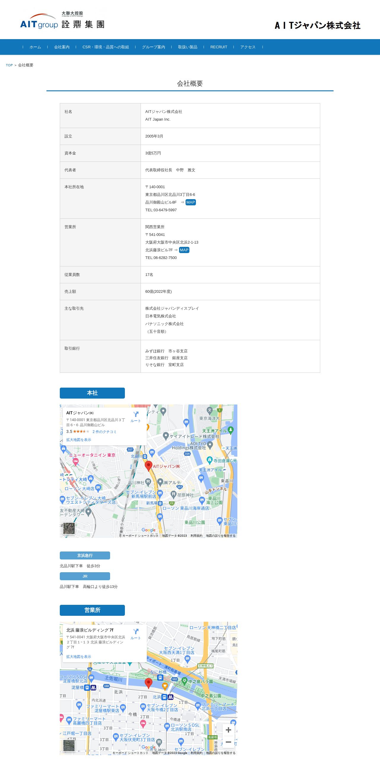Click 利用規約 on the headquarters map

pyautogui.click(x=197, y=536)
